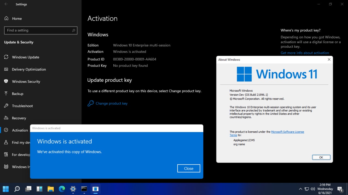This screenshot has height=195, width=348.
Task: Click the Where's my product key? heading
Action: point(300,30)
